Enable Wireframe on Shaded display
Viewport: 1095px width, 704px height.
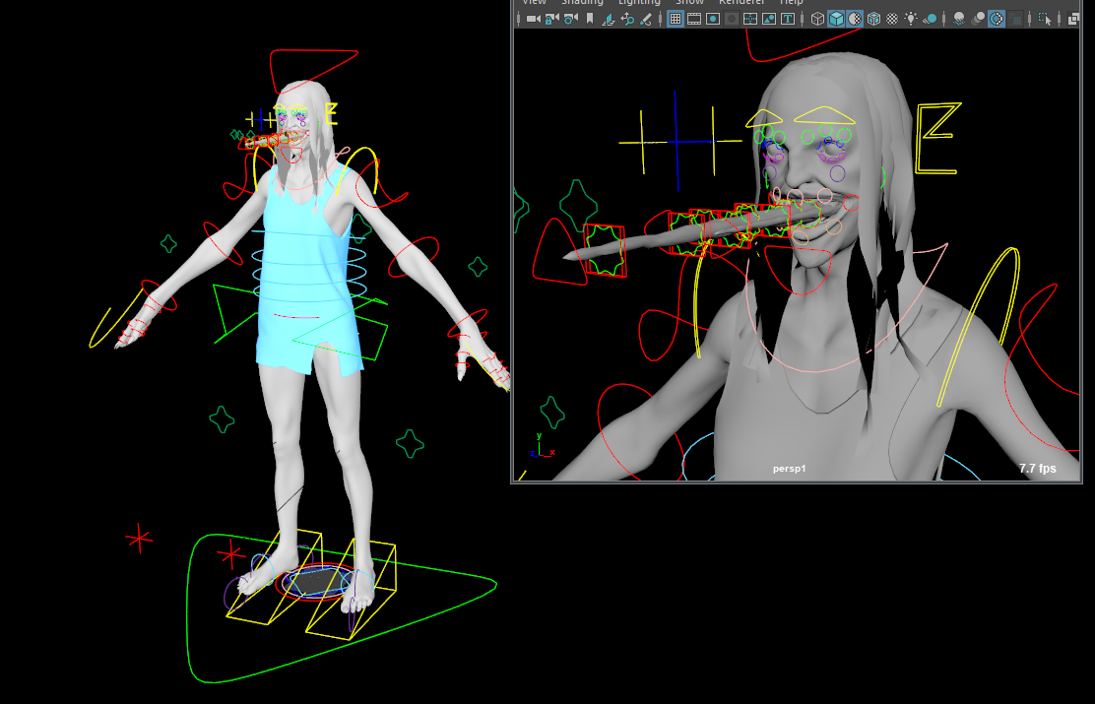pyautogui.click(x=873, y=19)
